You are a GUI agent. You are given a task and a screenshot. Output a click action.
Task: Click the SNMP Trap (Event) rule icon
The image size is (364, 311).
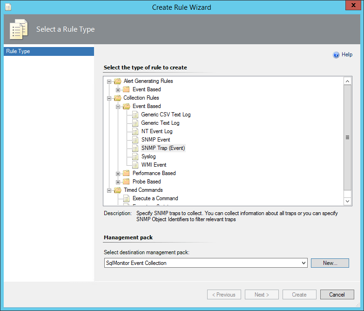pyautogui.click(x=135, y=148)
